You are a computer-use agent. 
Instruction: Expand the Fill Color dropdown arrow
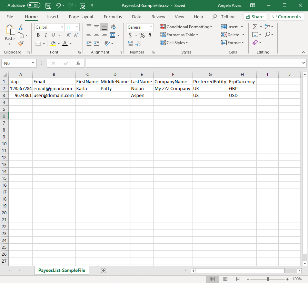click(x=59, y=43)
